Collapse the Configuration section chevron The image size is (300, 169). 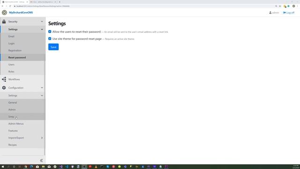tap(42, 88)
